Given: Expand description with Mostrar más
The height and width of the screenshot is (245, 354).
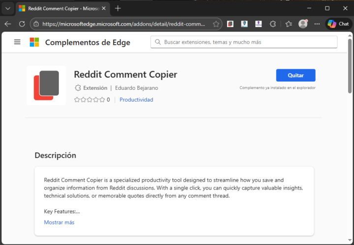Looking at the screenshot, I should pyautogui.click(x=59, y=222).
